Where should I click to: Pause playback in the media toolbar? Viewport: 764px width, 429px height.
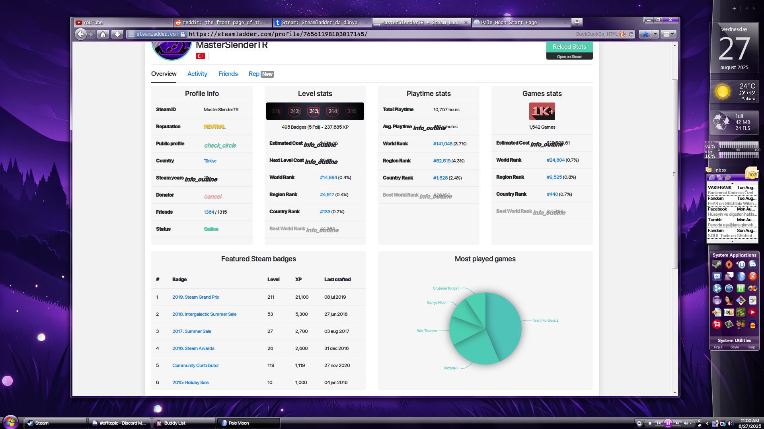click(668, 423)
